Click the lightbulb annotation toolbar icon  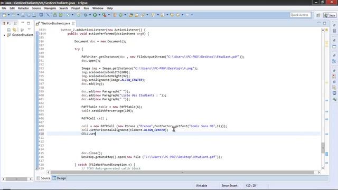[x=153, y=15]
